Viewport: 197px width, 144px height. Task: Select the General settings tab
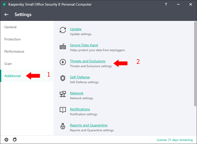[27, 27]
